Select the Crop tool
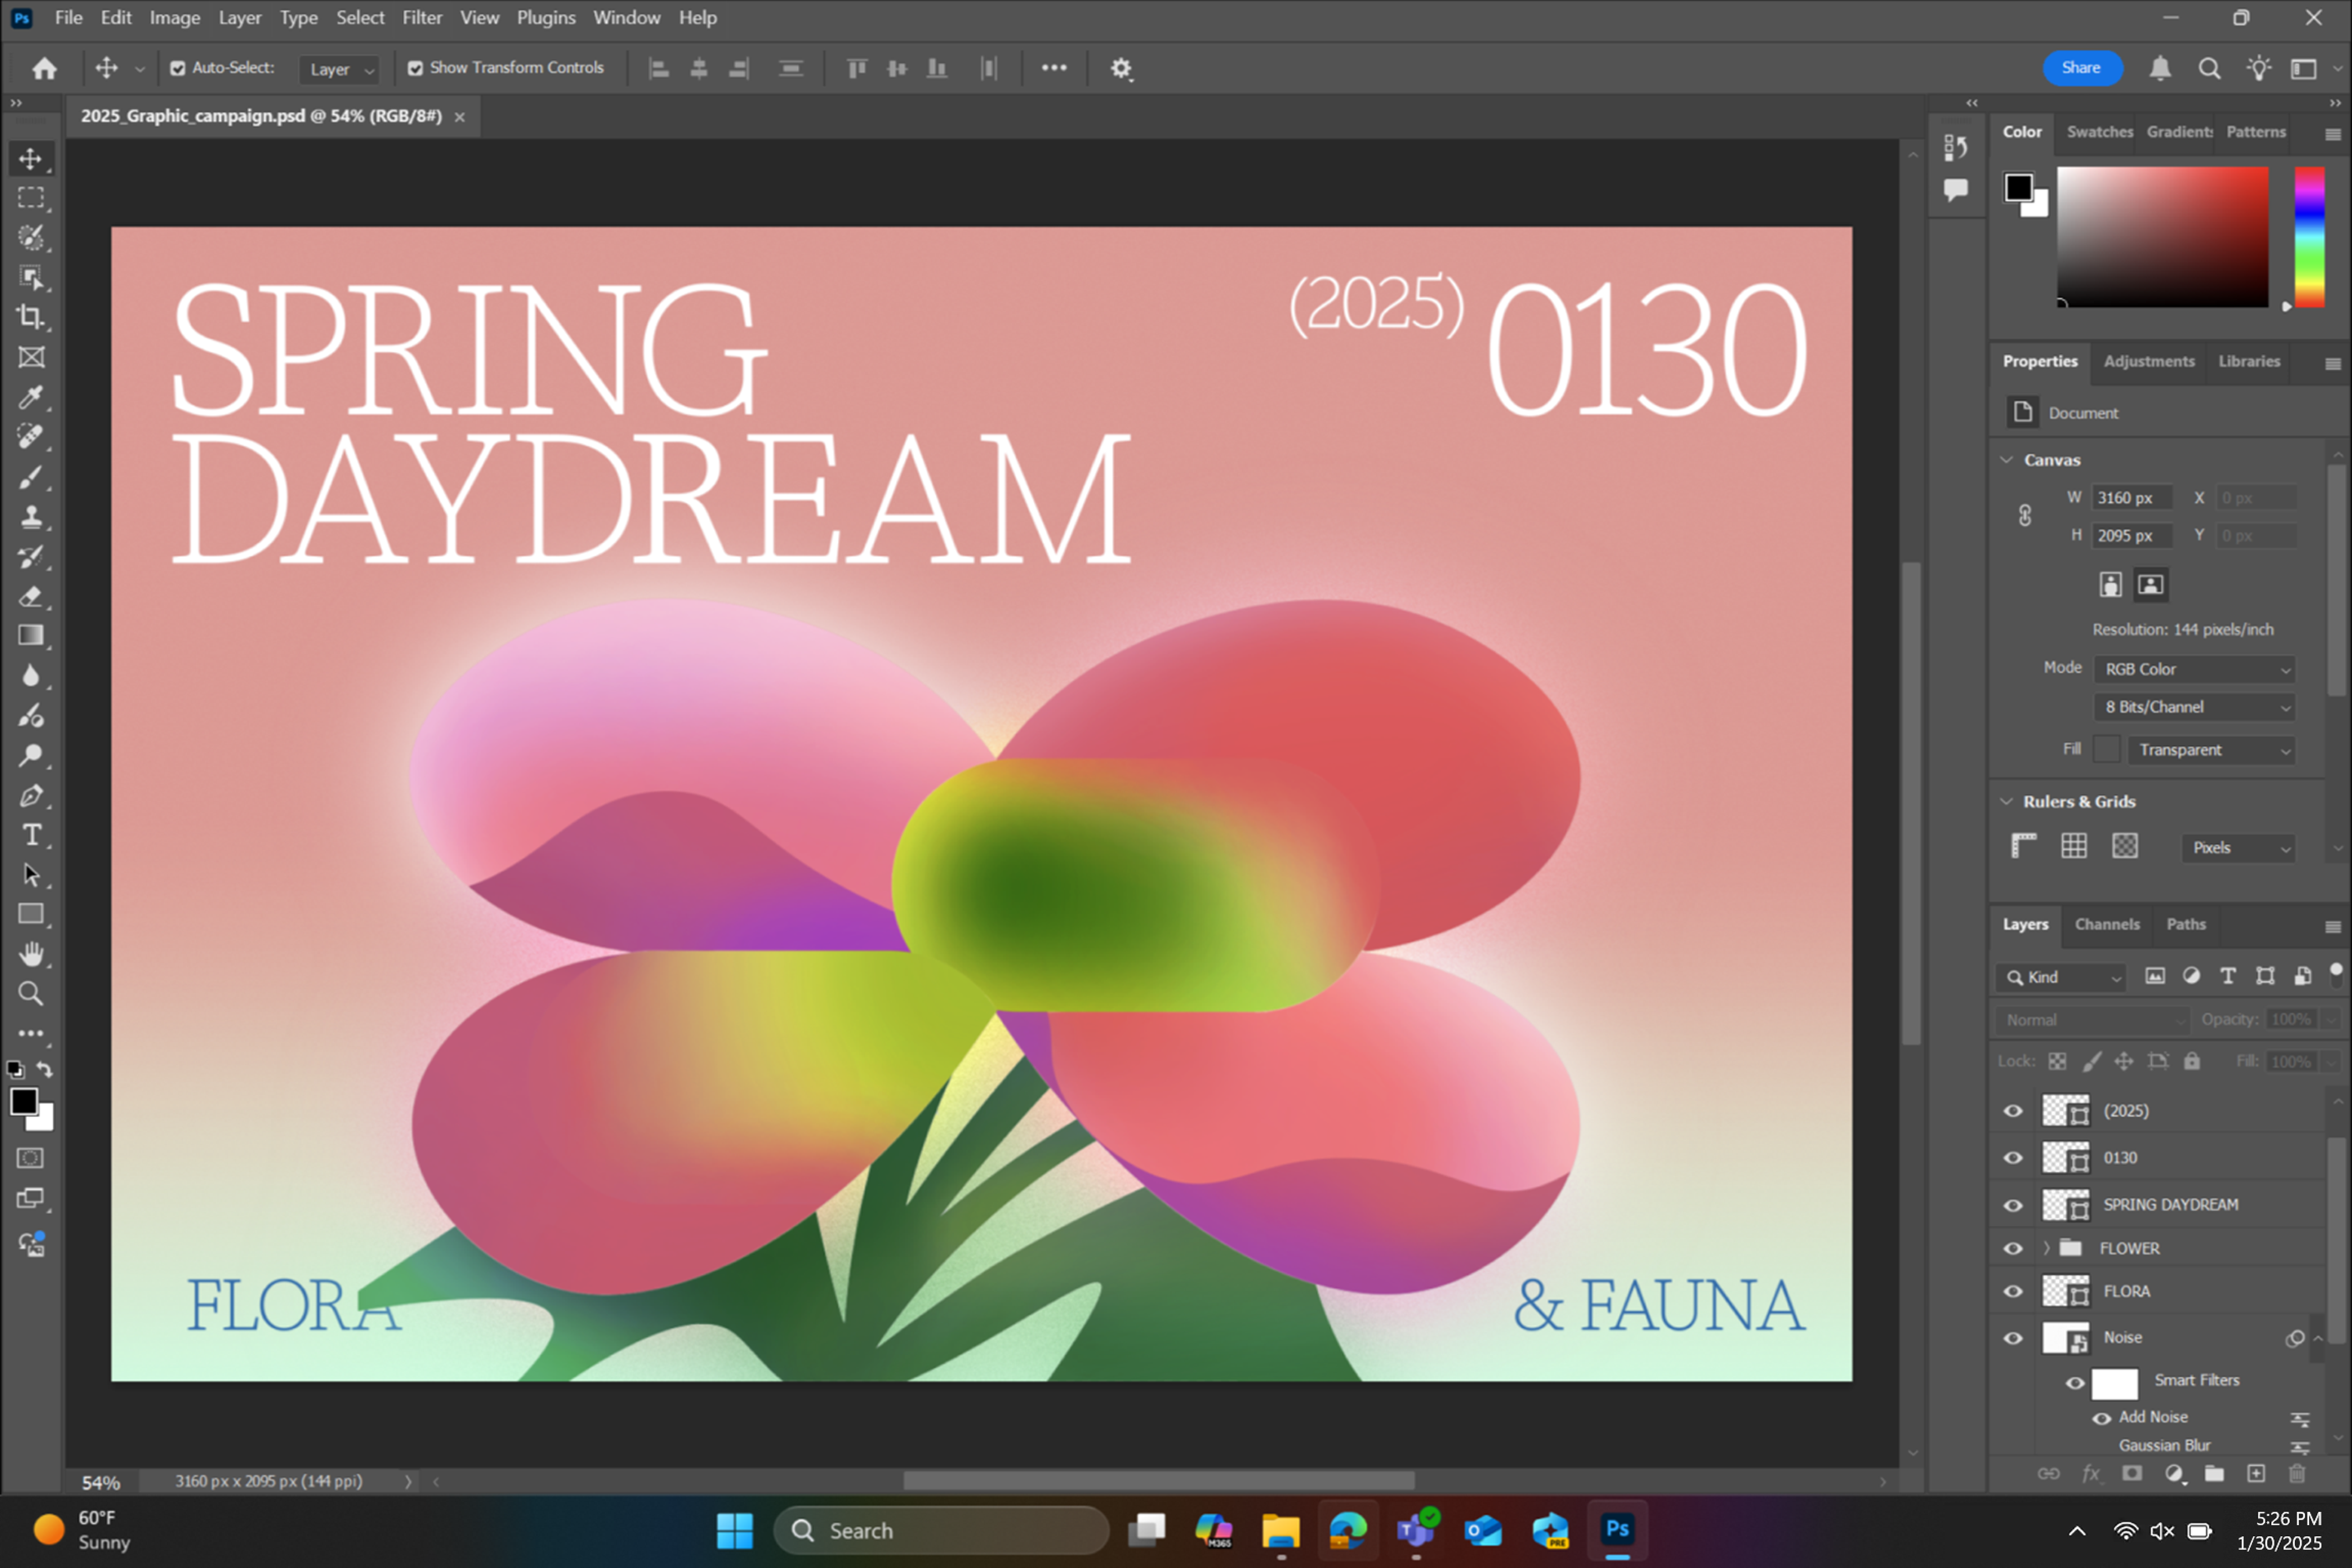The width and height of the screenshot is (2352, 1568). coord(30,317)
